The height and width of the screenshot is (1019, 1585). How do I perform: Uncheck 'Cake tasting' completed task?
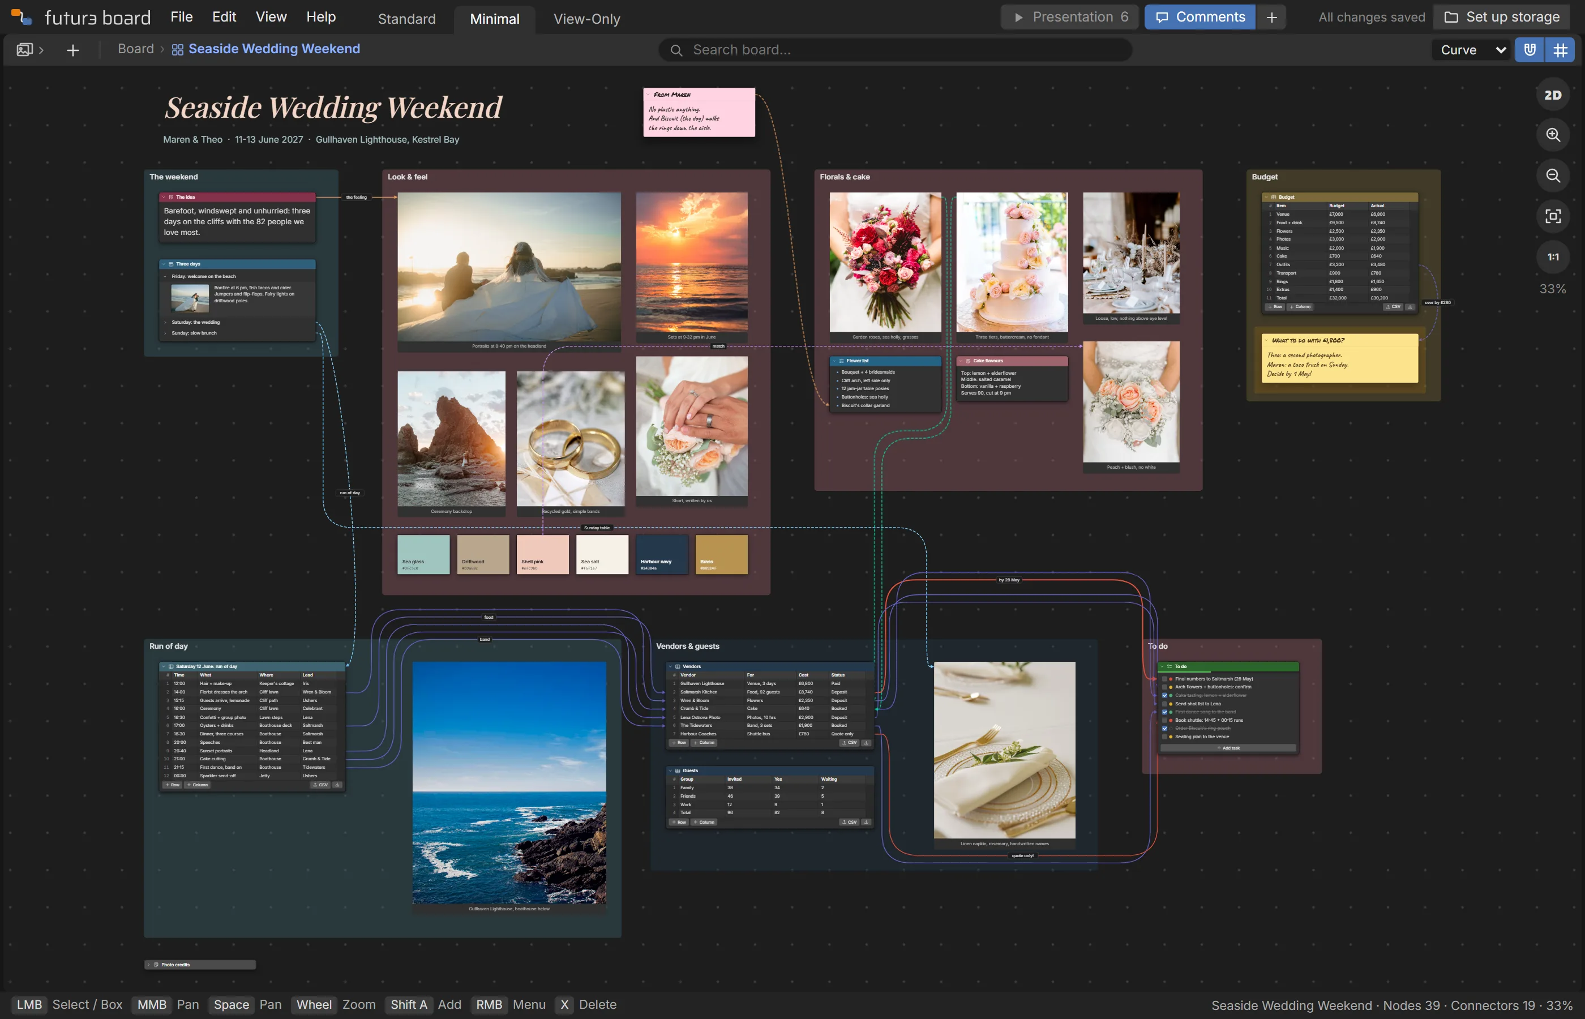click(x=1164, y=695)
